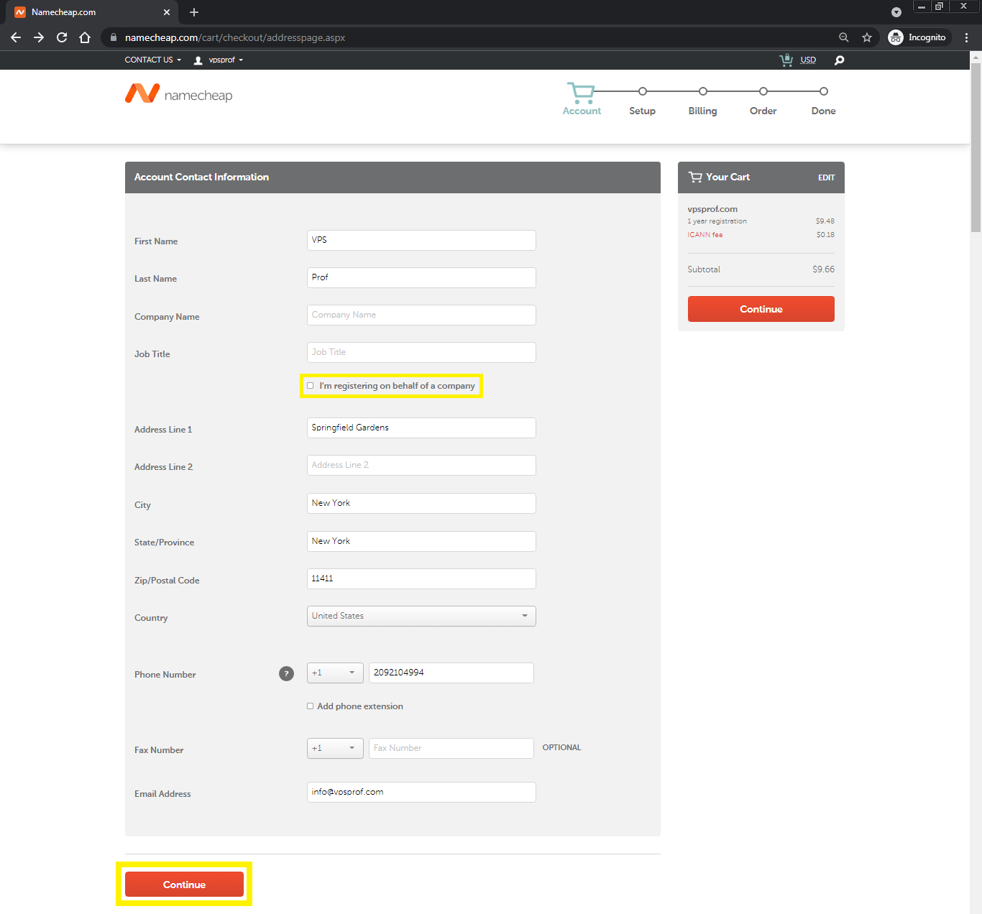Open the USD currency selector
The width and height of the screenshot is (982, 914).
point(808,60)
